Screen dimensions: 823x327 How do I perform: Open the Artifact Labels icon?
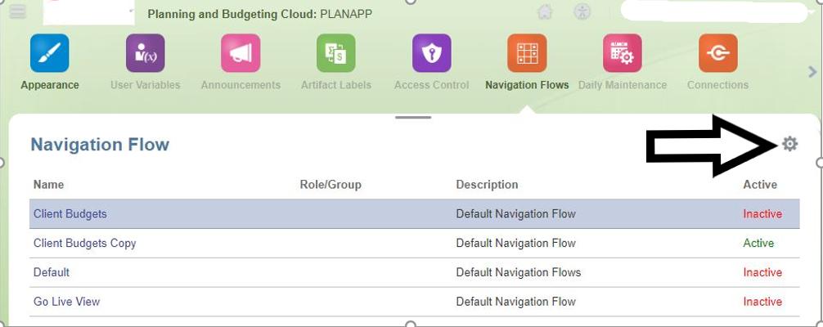[336, 53]
